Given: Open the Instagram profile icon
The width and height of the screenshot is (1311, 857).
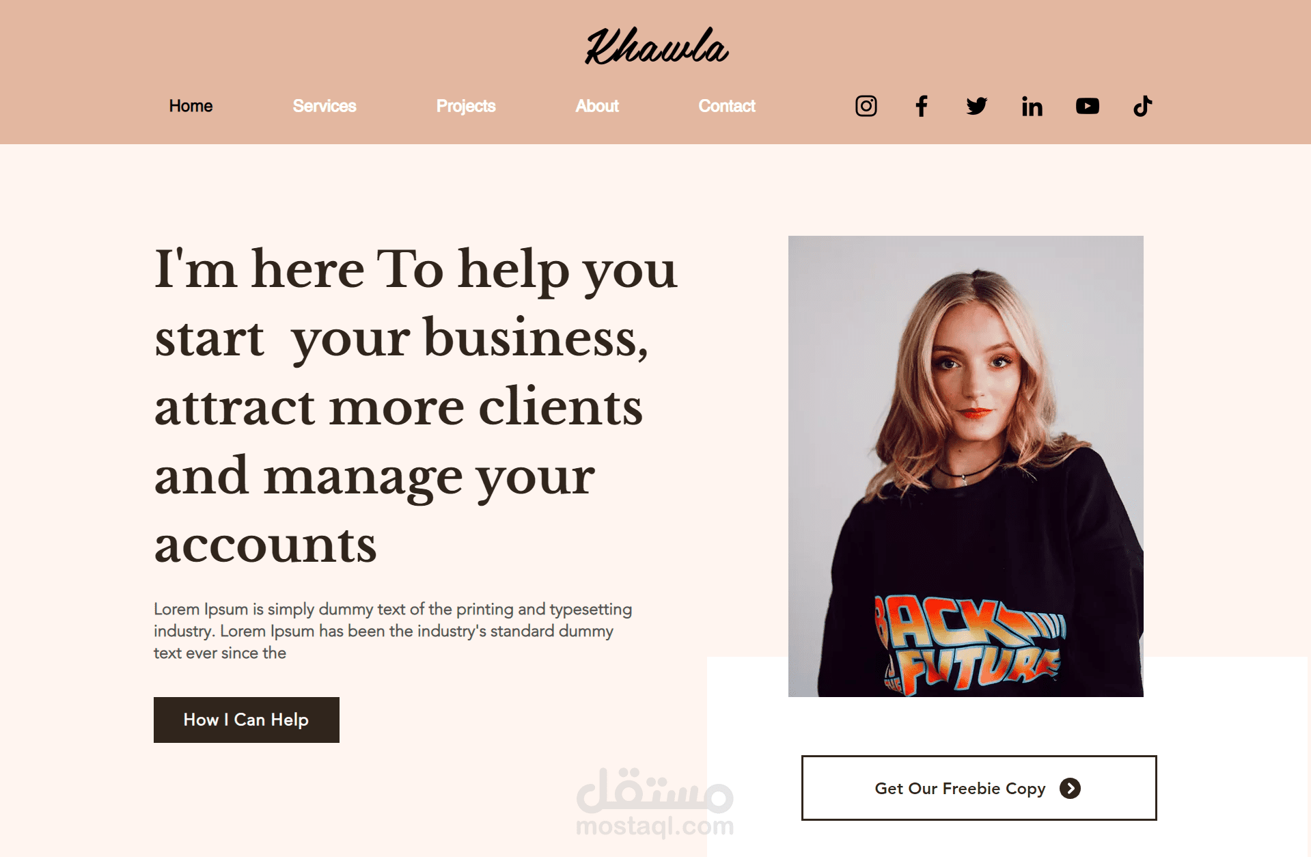Looking at the screenshot, I should click(x=866, y=106).
